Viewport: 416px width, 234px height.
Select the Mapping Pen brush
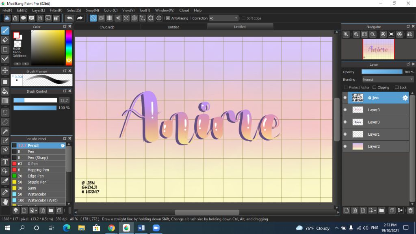coord(39,170)
